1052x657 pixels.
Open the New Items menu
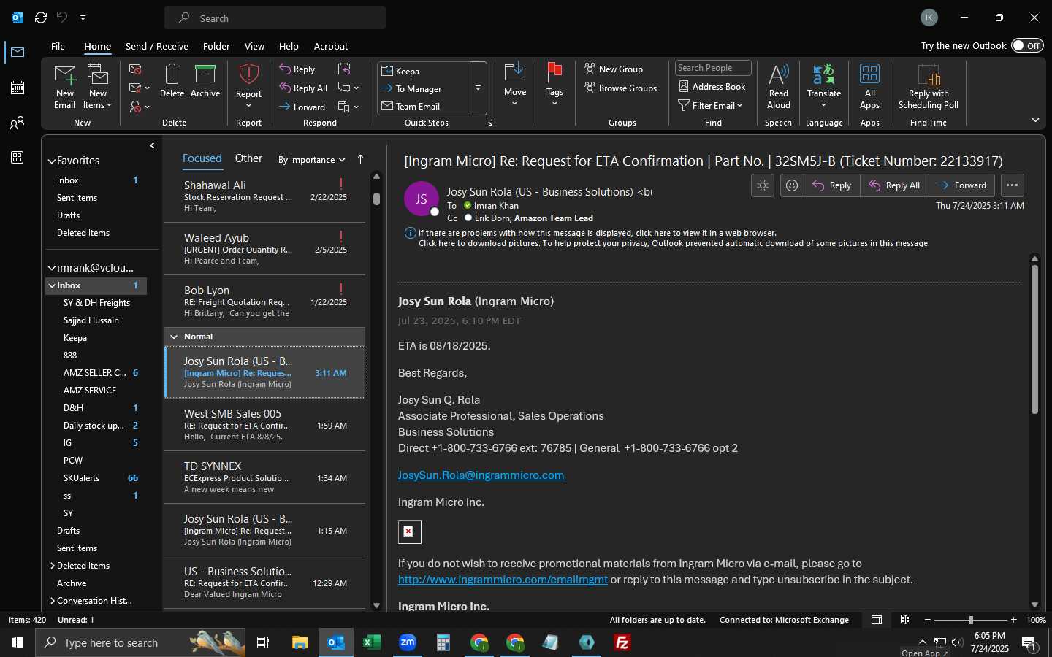pos(98,86)
